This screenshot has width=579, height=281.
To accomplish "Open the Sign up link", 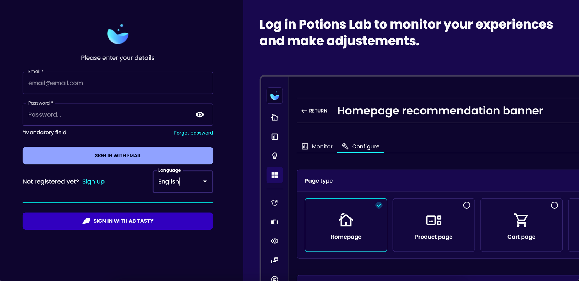I will tap(93, 181).
